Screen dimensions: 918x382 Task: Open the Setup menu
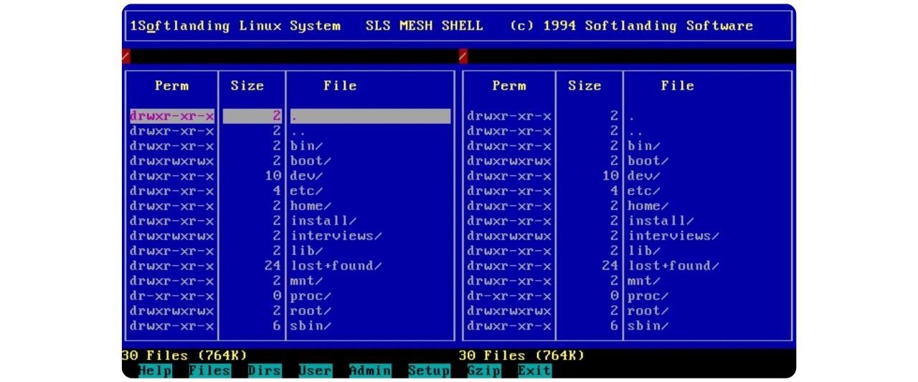(x=429, y=371)
